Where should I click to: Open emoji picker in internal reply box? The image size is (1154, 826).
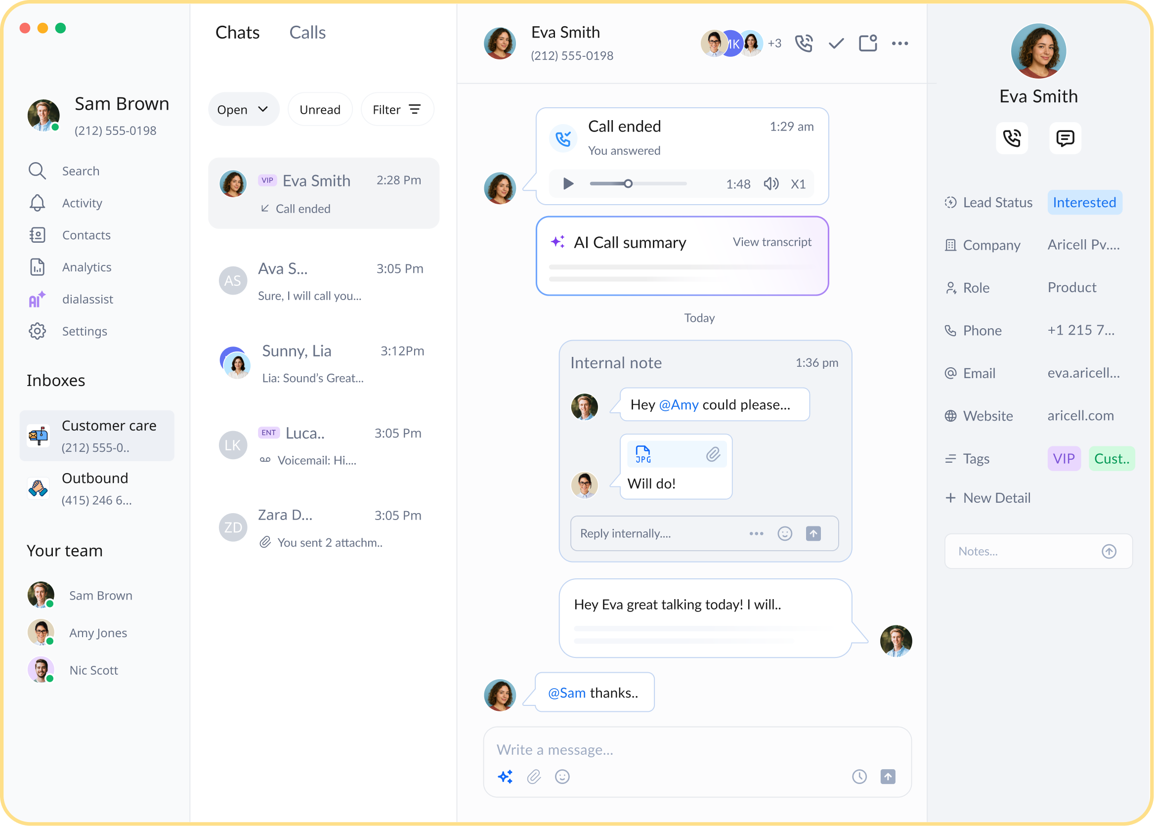click(784, 533)
